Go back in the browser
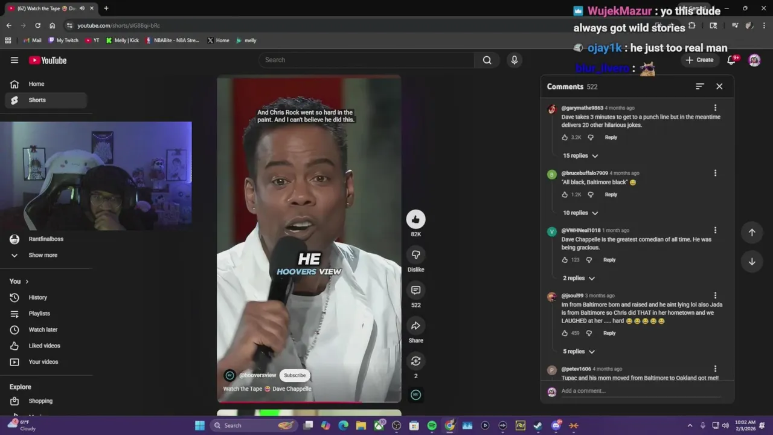The image size is (773, 435). tap(8, 25)
